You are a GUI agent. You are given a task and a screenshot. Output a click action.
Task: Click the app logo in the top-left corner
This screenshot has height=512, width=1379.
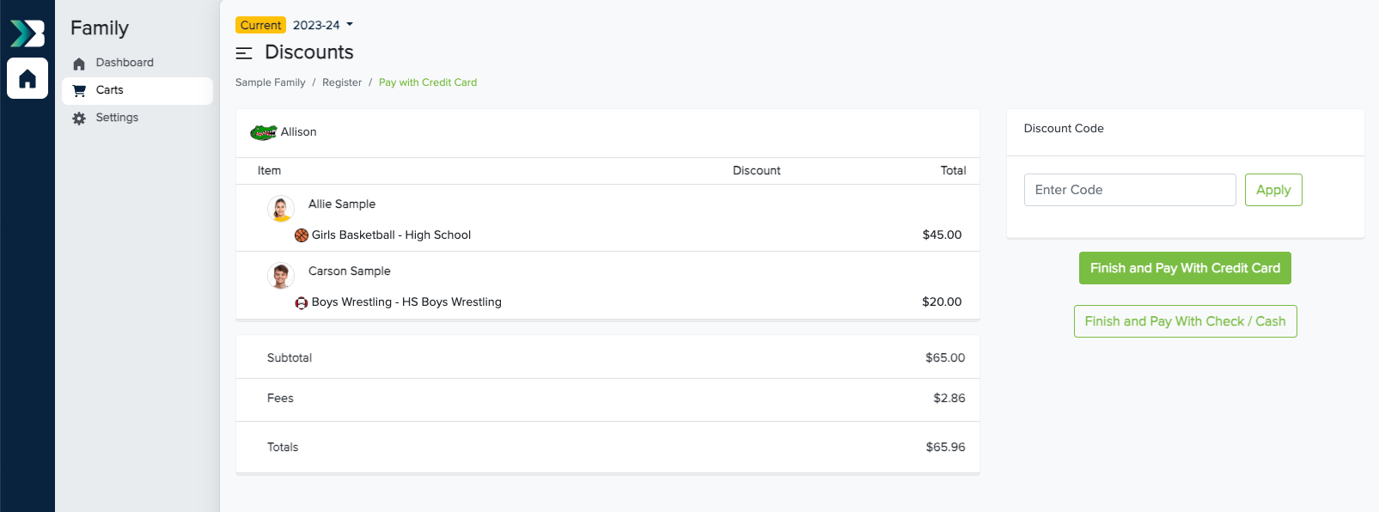pos(27,33)
